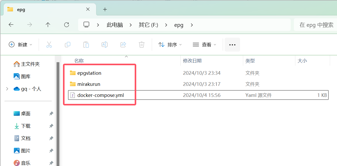Go up one folder level
Image resolution: width=337 pixels, height=166 pixels.
point(48,25)
